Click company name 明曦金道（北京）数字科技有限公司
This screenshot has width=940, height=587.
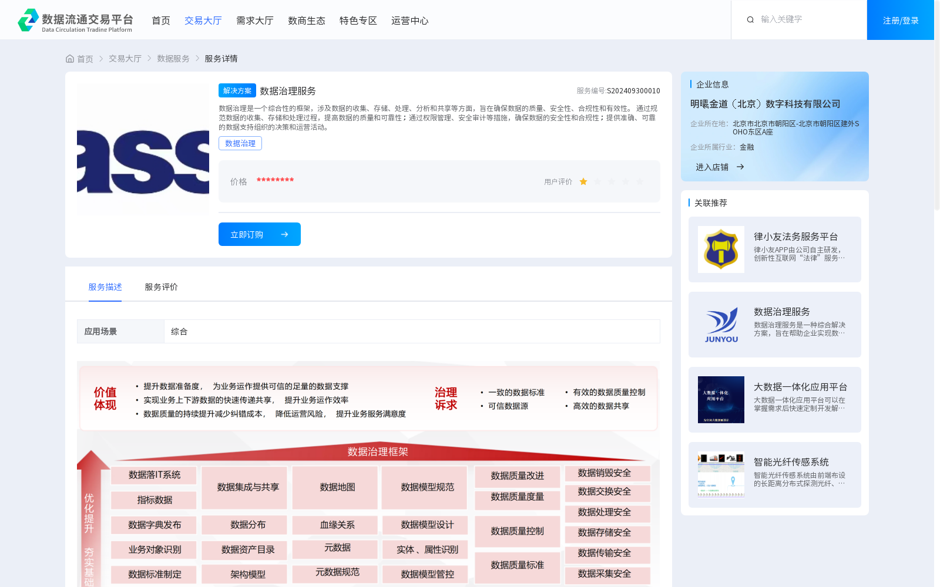[766, 104]
